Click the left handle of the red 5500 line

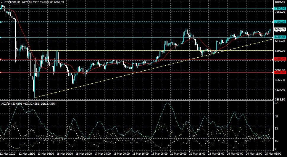(1, 59)
